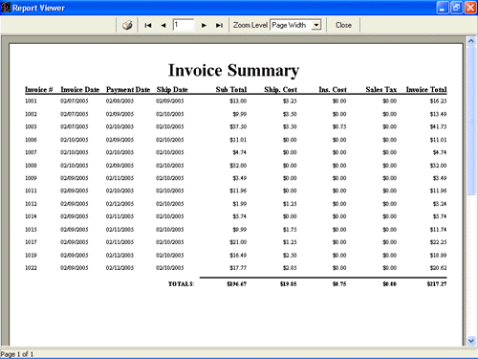
Task: Jump to the last page
Action: (x=219, y=25)
